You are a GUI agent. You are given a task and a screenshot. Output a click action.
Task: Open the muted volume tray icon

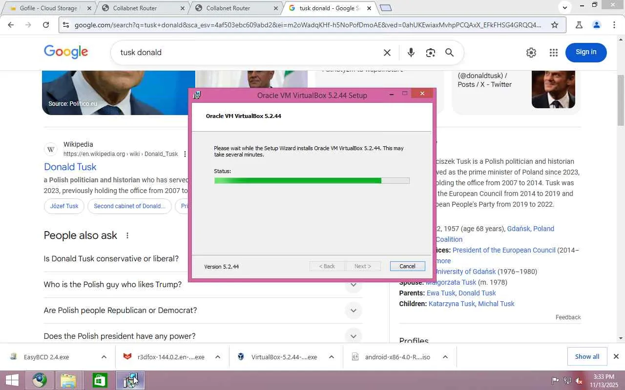(579, 381)
